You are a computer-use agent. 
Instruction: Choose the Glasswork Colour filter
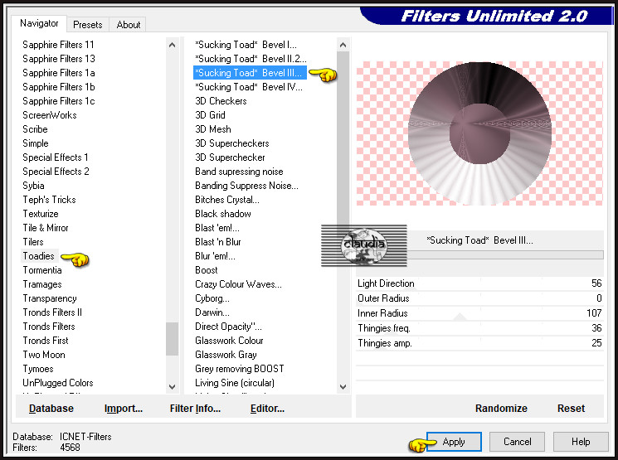pos(229,341)
